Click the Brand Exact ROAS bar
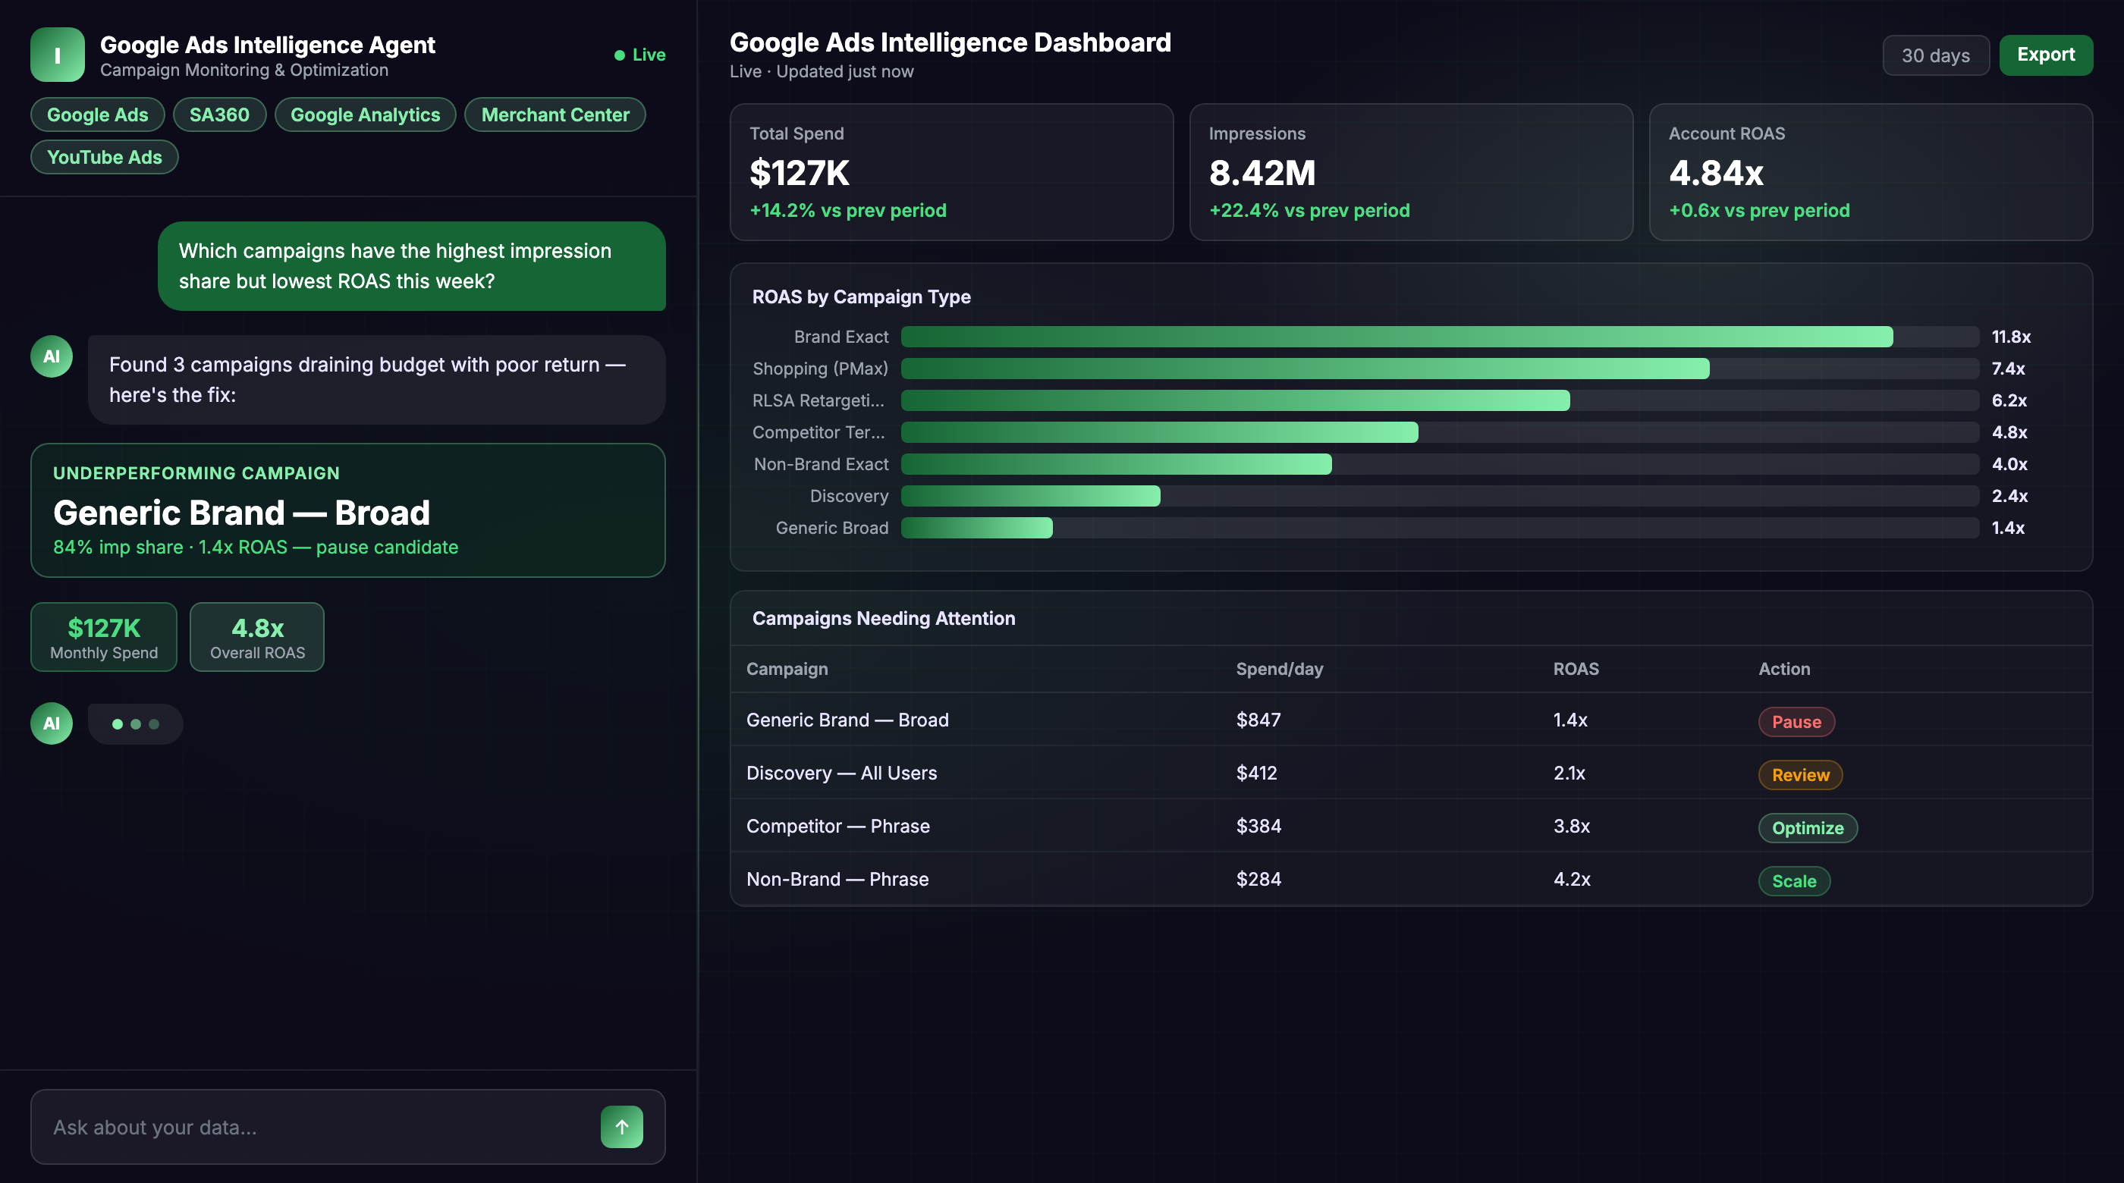Screen dimensions: 2124x1183 (x=1397, y=337)
